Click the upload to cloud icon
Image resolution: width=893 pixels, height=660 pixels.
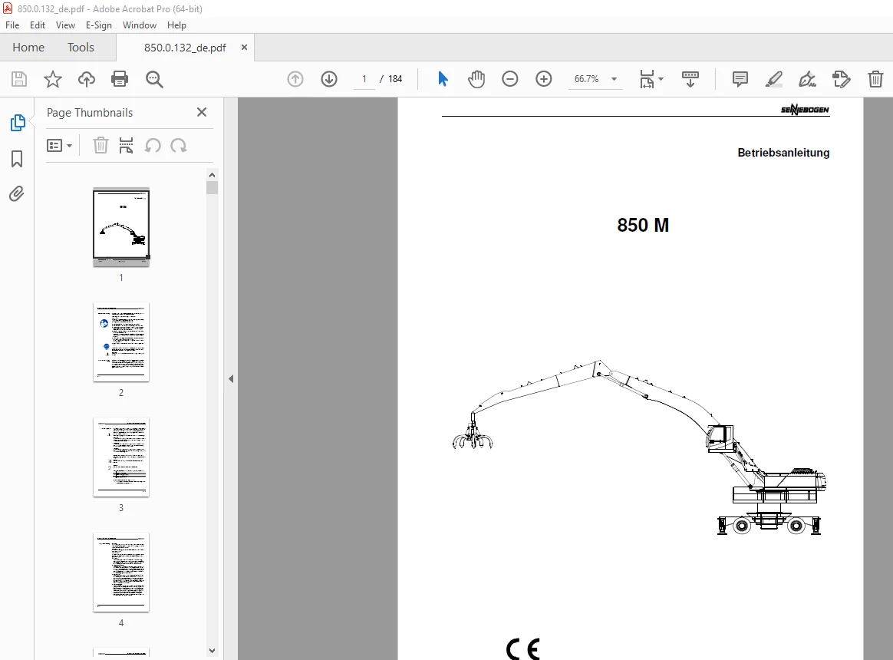tap(87, 79)
